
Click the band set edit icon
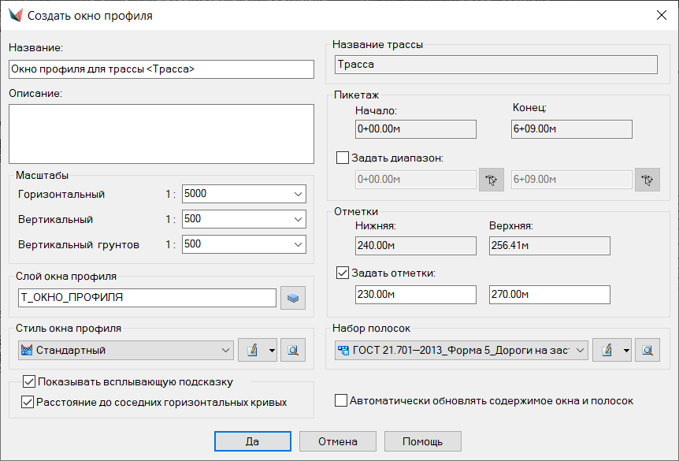[x=607, y=351]
